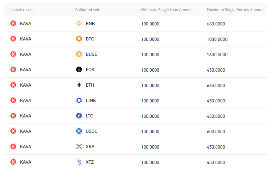Click the KAVA label in BTC row
This screenshot has height=174, width=272.
click(26, 39)
